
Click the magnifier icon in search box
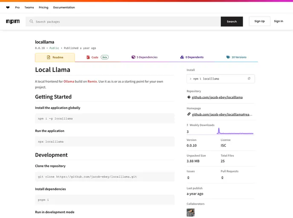tap(32, 21)
